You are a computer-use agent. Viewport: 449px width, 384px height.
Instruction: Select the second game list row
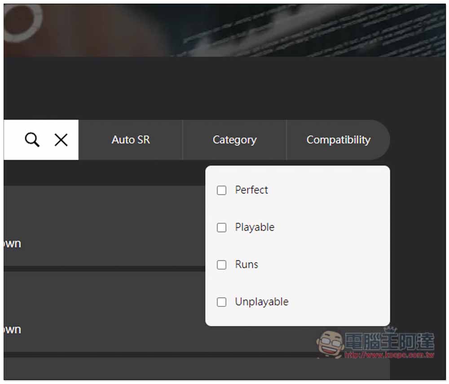[x=105, y=312]
